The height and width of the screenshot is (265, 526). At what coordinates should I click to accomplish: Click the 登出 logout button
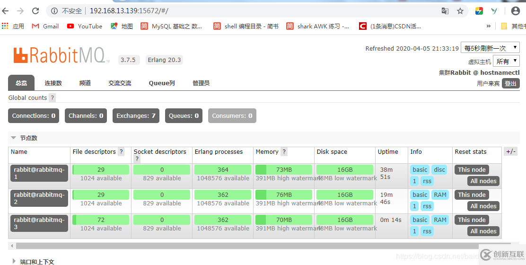coord(510,83)
